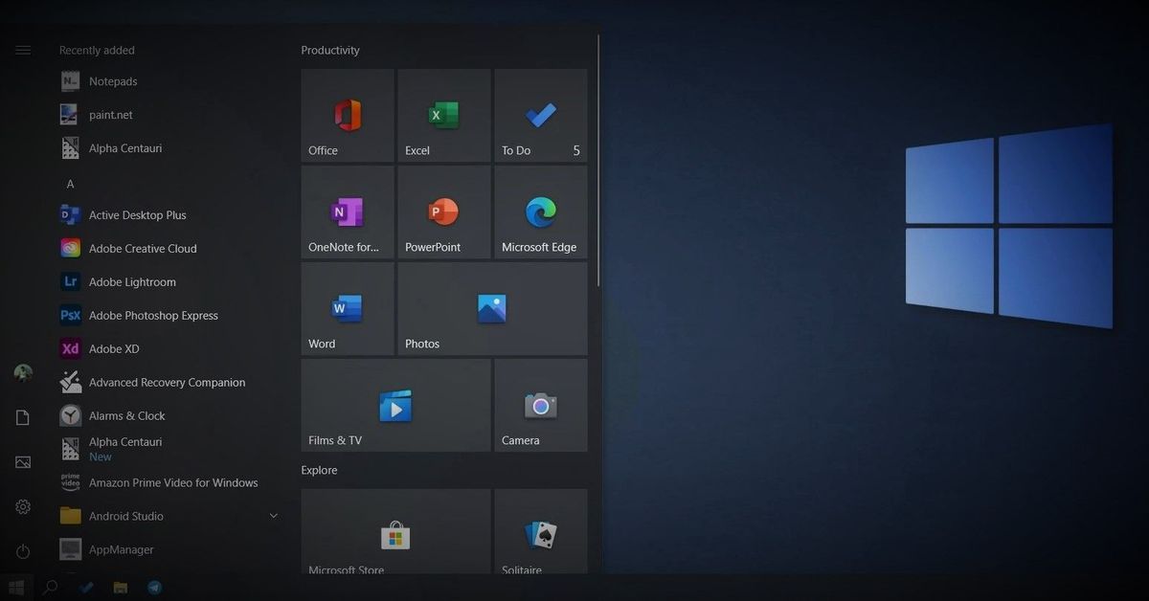Image resolution: width=1149 pixels, height=601 pixels.
Task: Click the Windows Start button
Action: [16, 588]
